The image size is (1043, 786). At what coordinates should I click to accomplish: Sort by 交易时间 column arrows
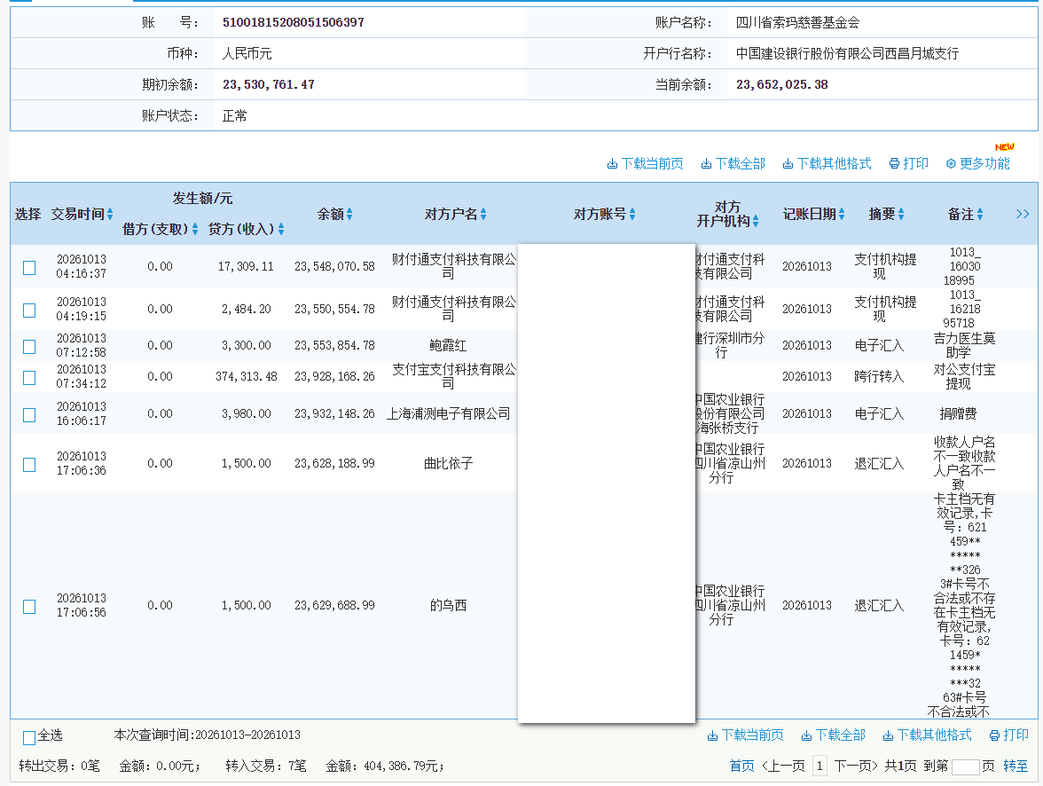110,214
